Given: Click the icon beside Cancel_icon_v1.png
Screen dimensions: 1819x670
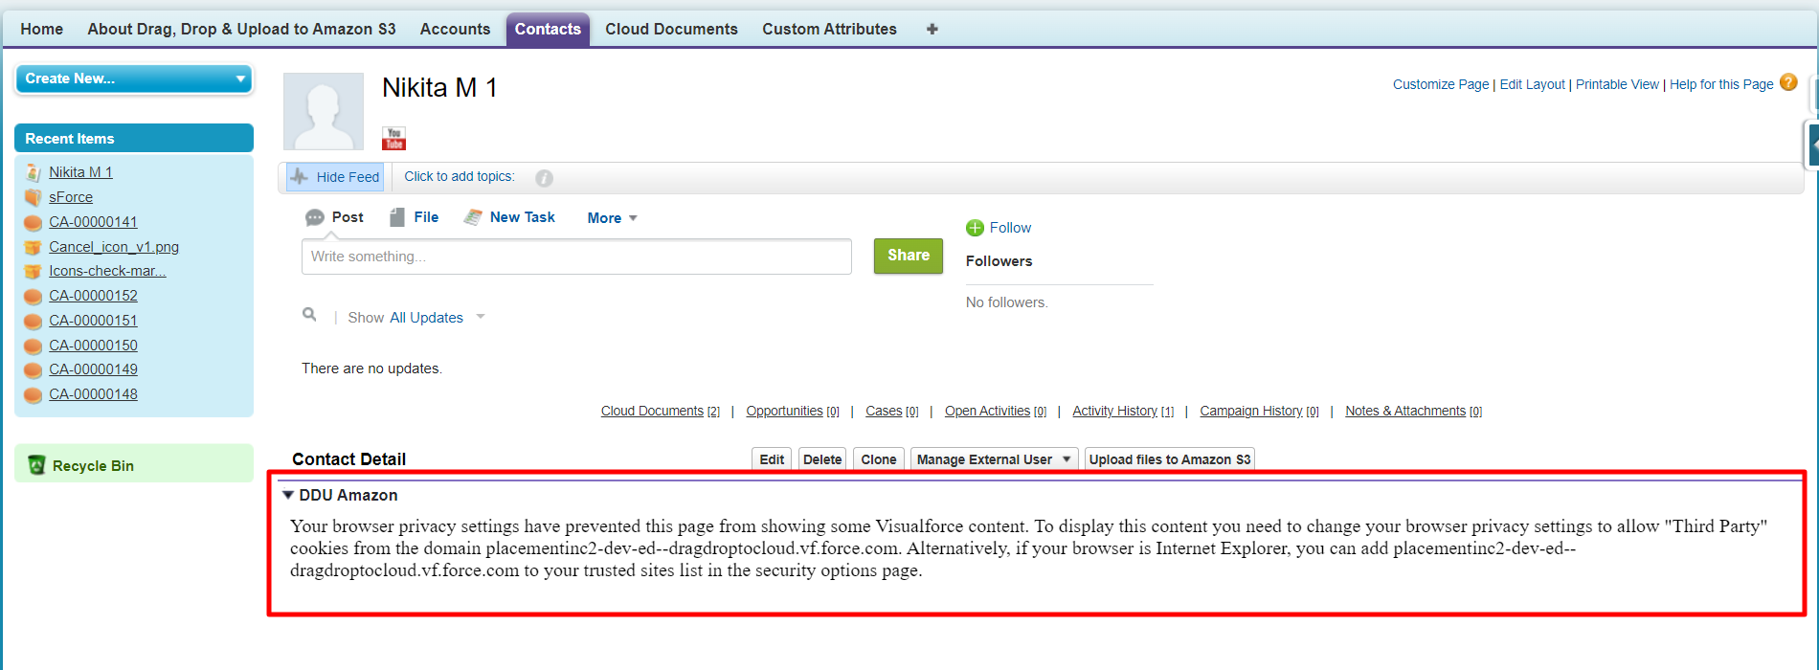Looking at the screenshot, I should point(33,247).
